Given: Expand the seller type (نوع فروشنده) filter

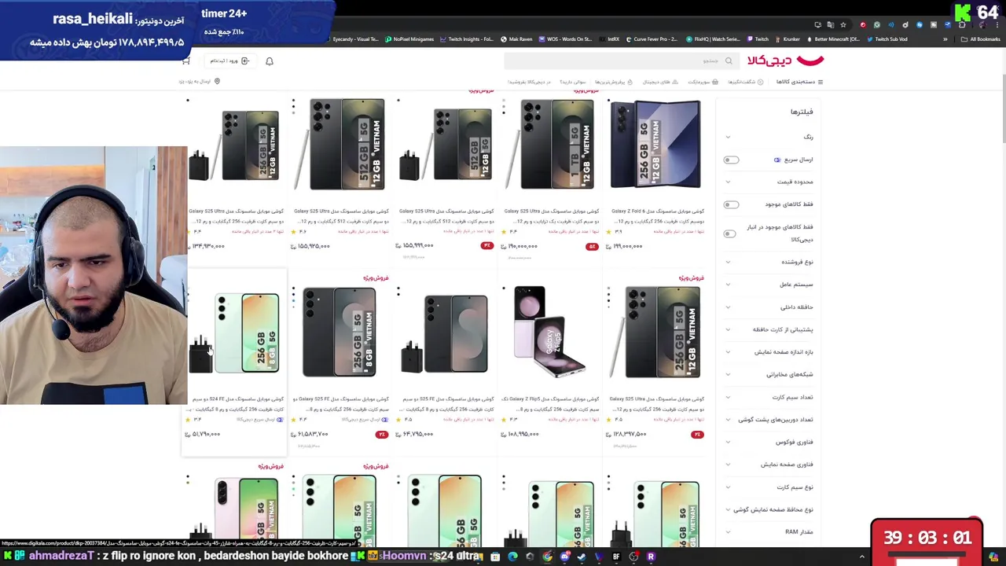Looking at the screenshot, I should point(770,262).
